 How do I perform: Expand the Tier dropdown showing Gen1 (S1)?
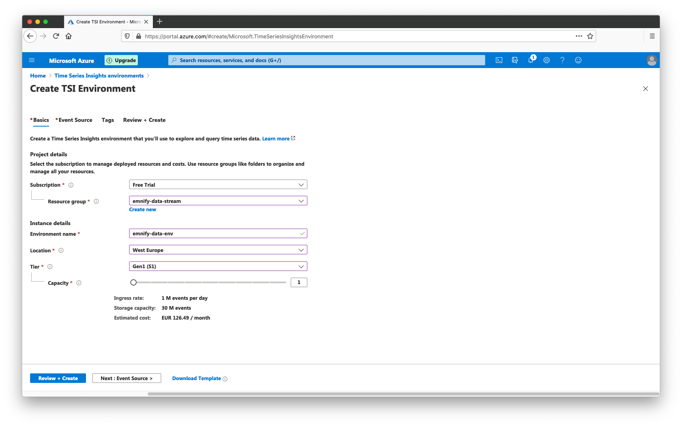(218, 266)
